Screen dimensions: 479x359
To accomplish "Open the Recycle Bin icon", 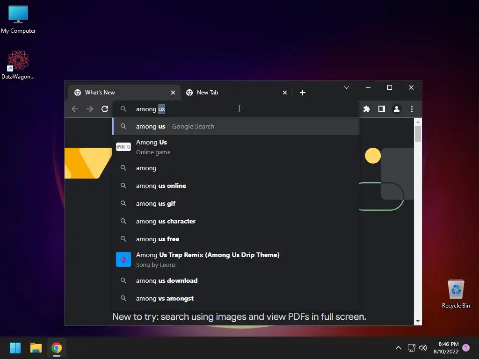I will point(456,294).
